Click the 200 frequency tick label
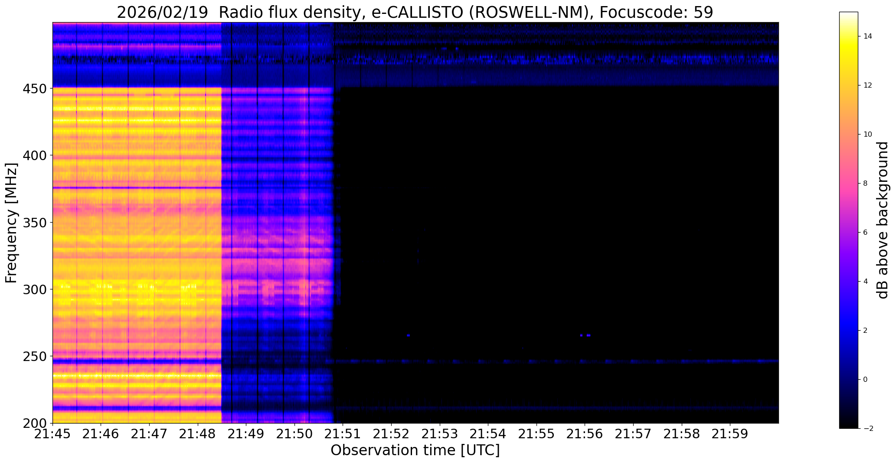The height and width of the screenshot is (463, 896). pos(34,424)
